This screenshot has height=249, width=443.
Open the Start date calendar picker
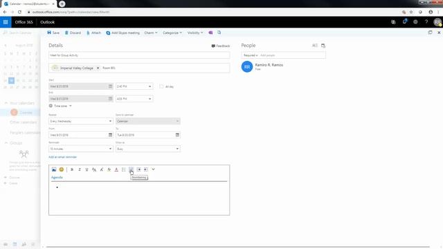[110, 86]
